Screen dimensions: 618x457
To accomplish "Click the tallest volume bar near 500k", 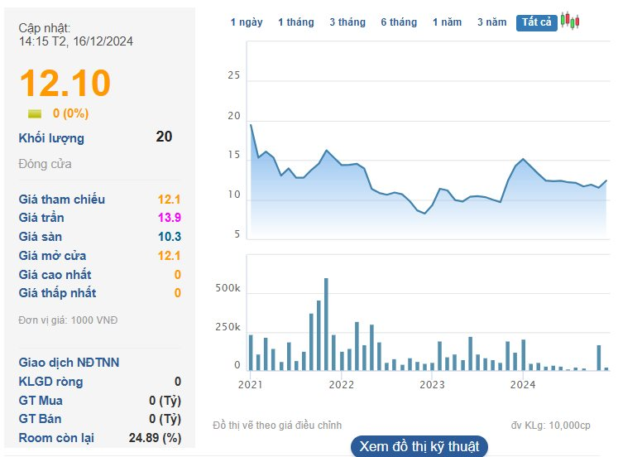I will pyautogui.click(x=326, y=325).
